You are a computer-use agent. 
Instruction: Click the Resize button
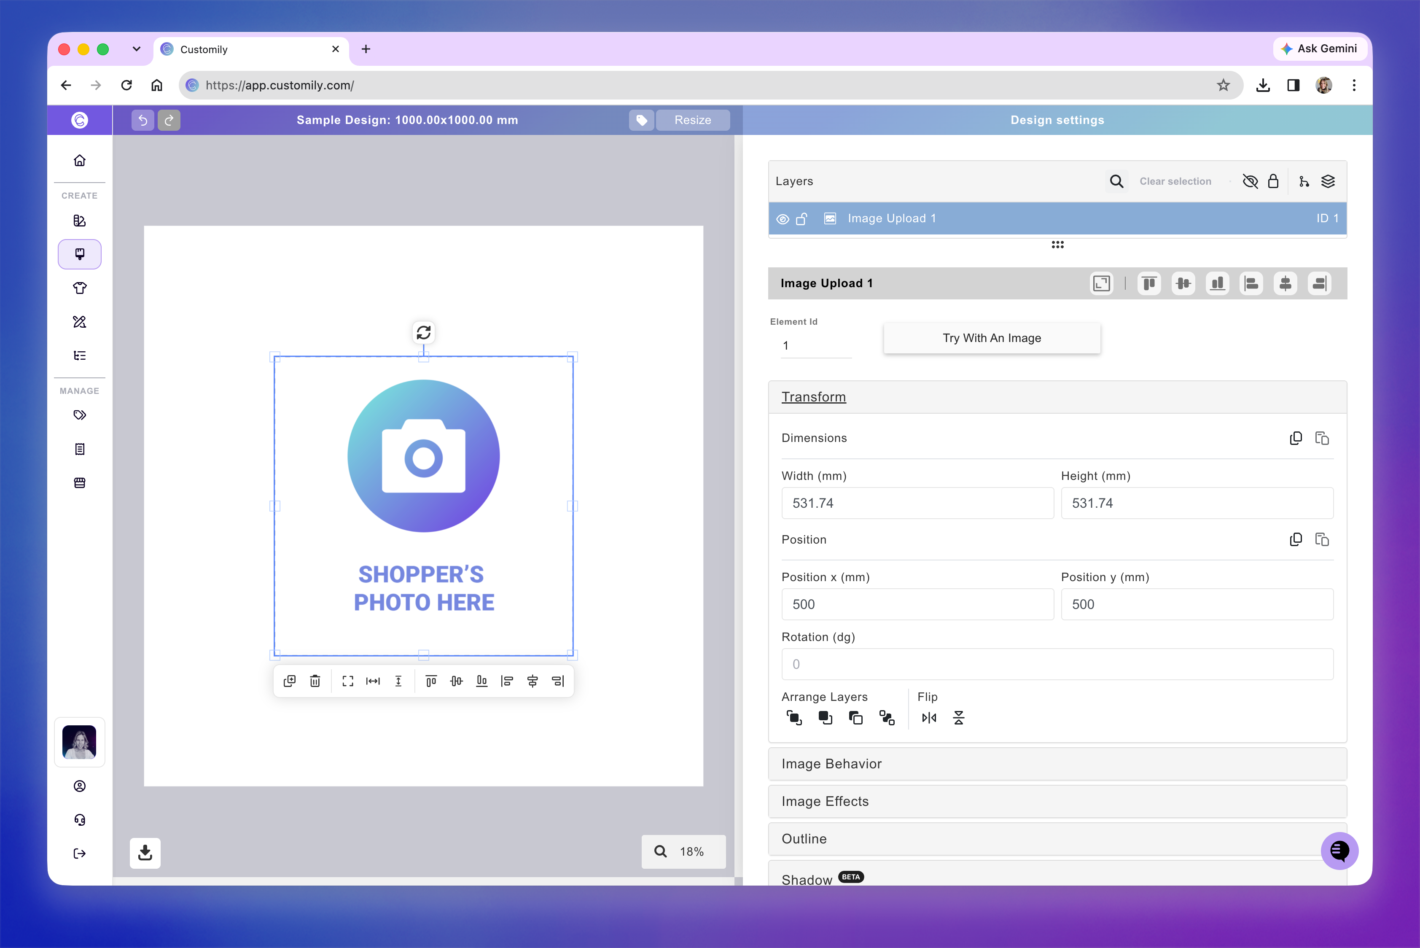coord(693,120)
